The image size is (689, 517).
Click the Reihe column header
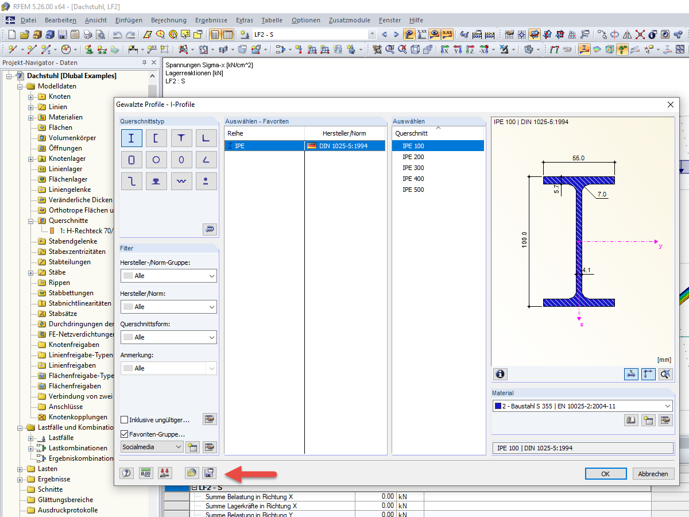[x=265, y=133]
